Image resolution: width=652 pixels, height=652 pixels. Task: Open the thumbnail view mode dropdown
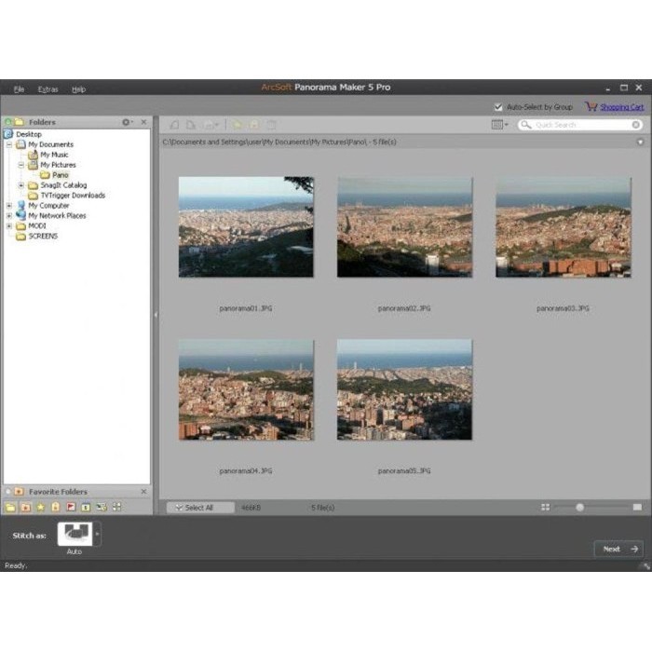499,124
